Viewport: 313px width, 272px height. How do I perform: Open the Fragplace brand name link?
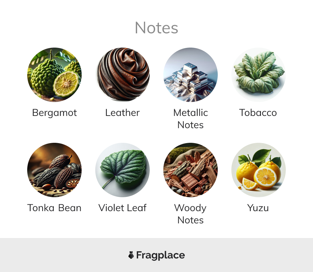(161, 255)
